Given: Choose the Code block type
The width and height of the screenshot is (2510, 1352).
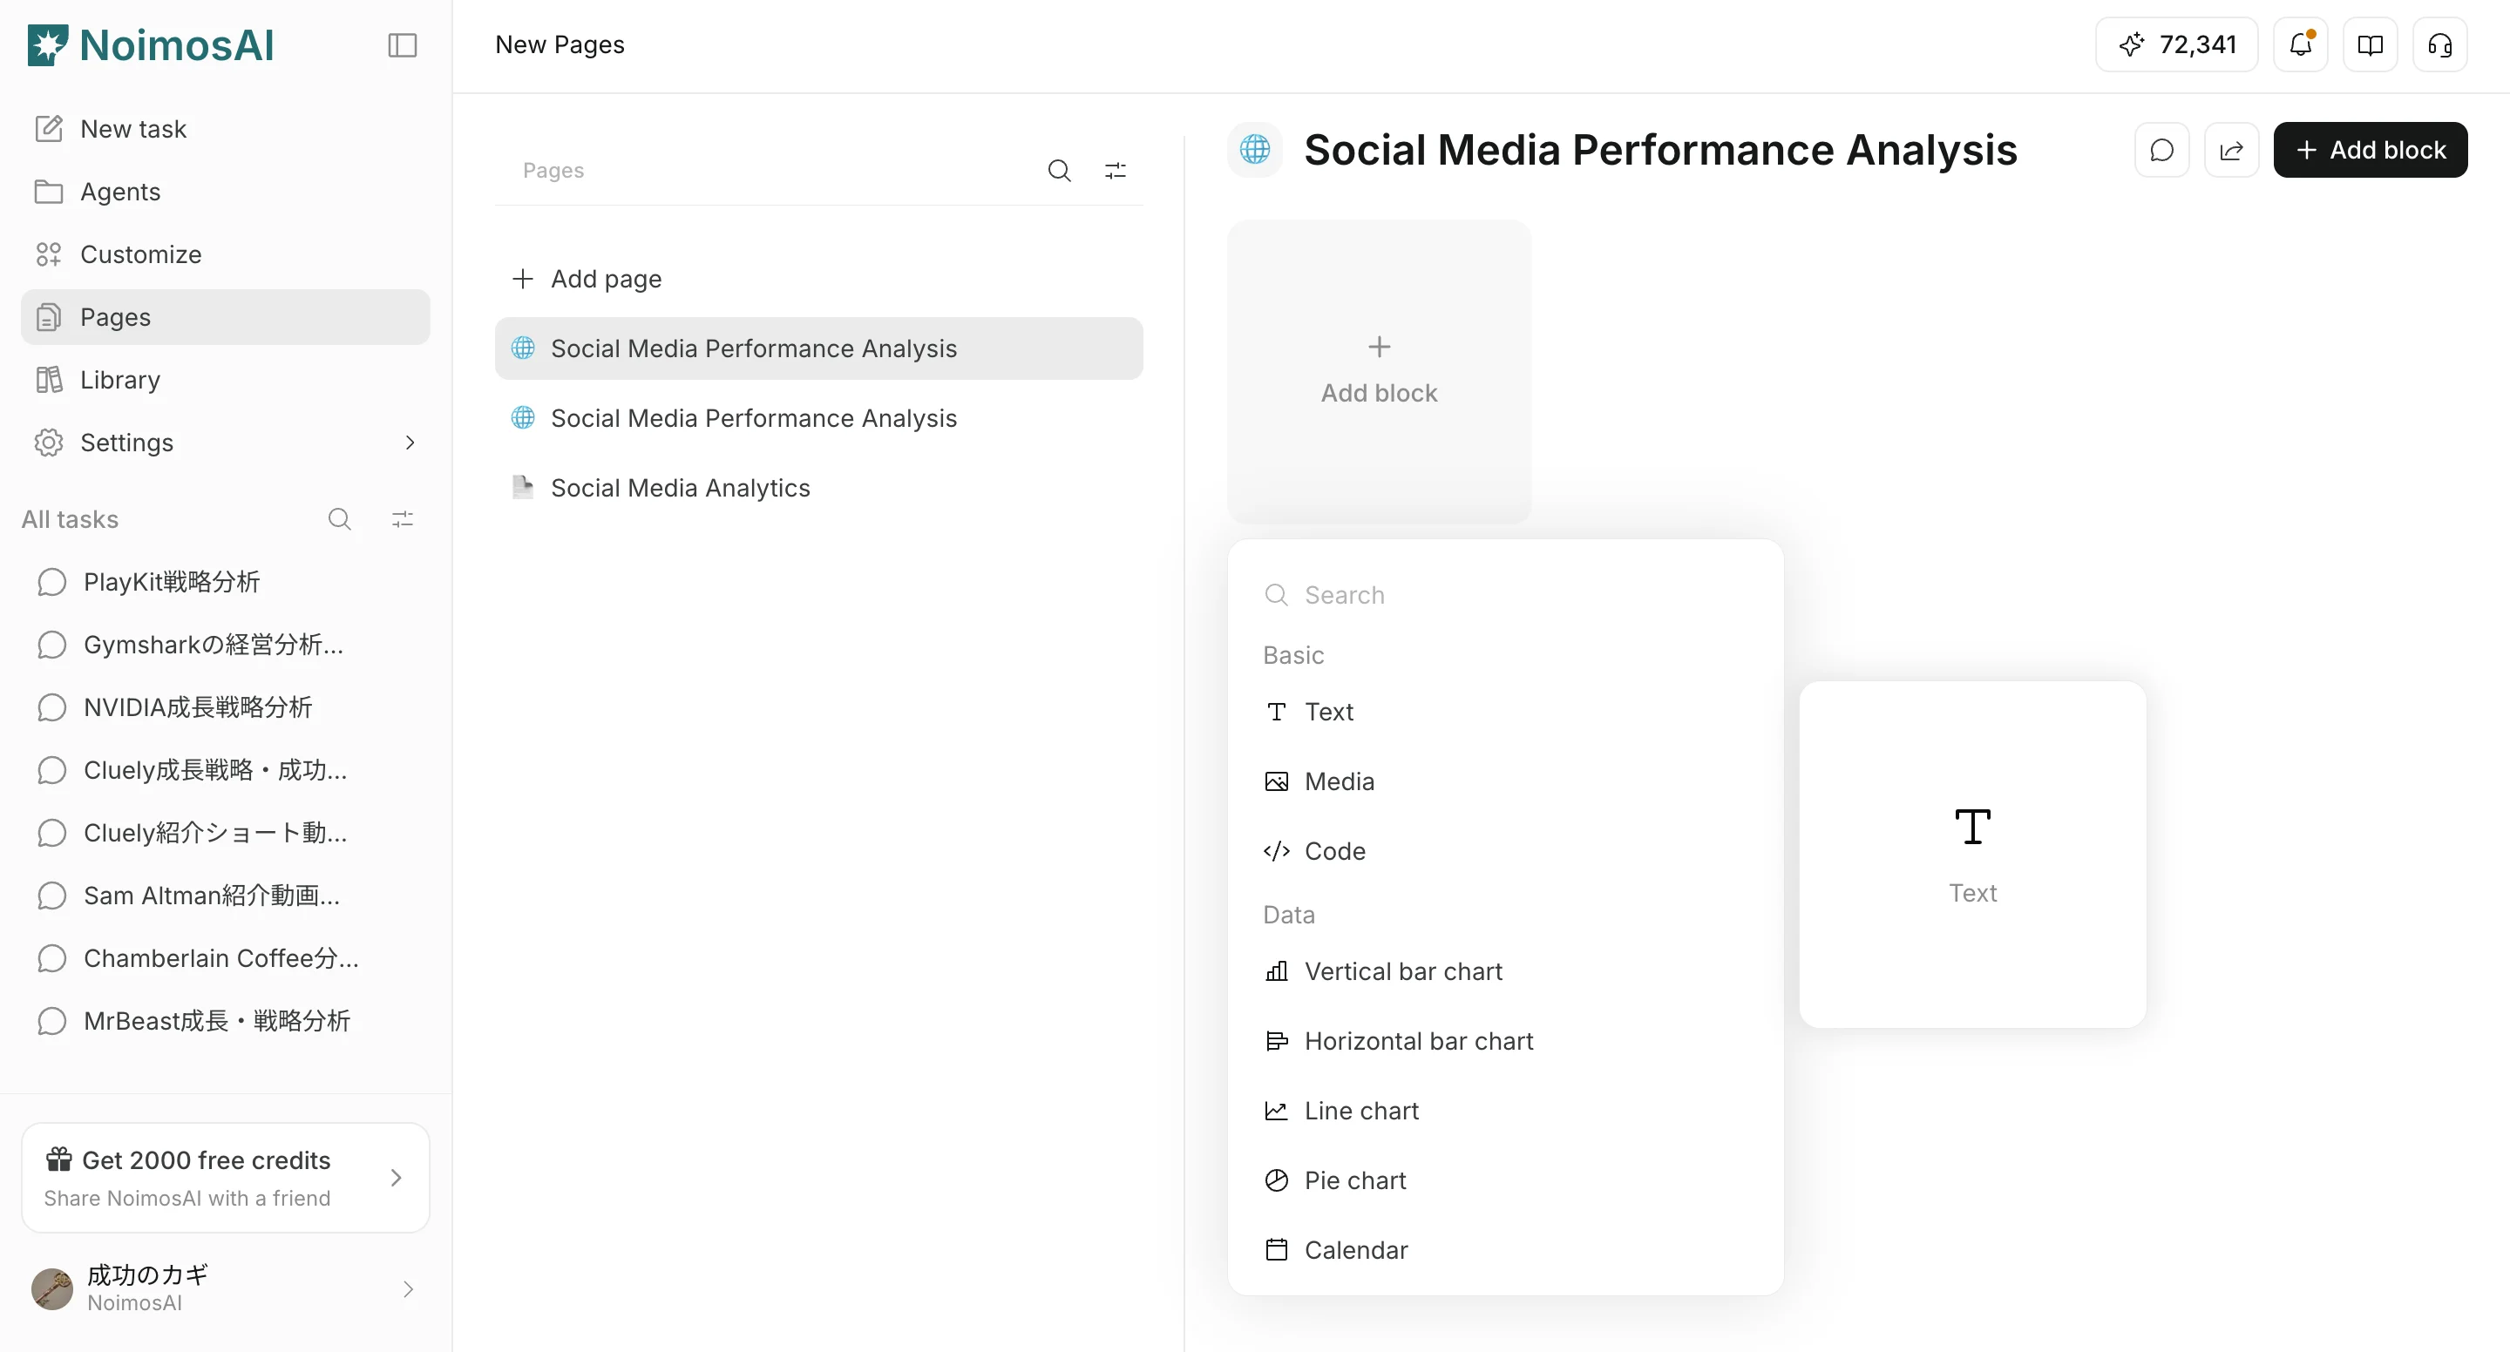Looking at the screenshot, I should tap(1505, 850).
